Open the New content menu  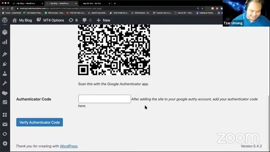[103, 20]
